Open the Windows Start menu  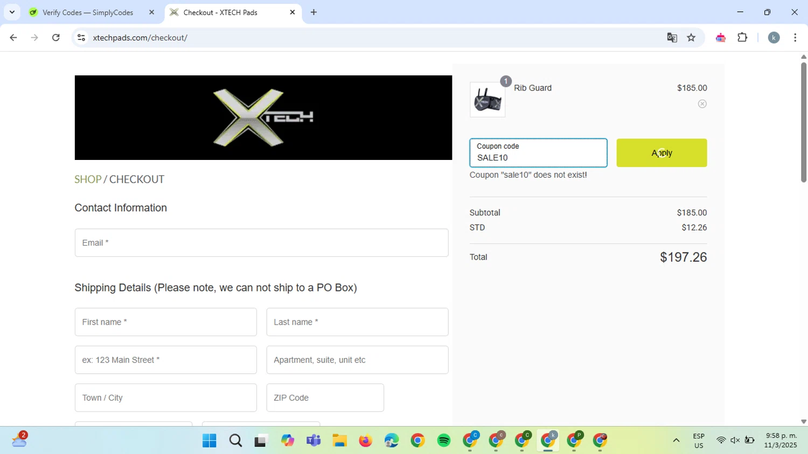click(209, 441)
